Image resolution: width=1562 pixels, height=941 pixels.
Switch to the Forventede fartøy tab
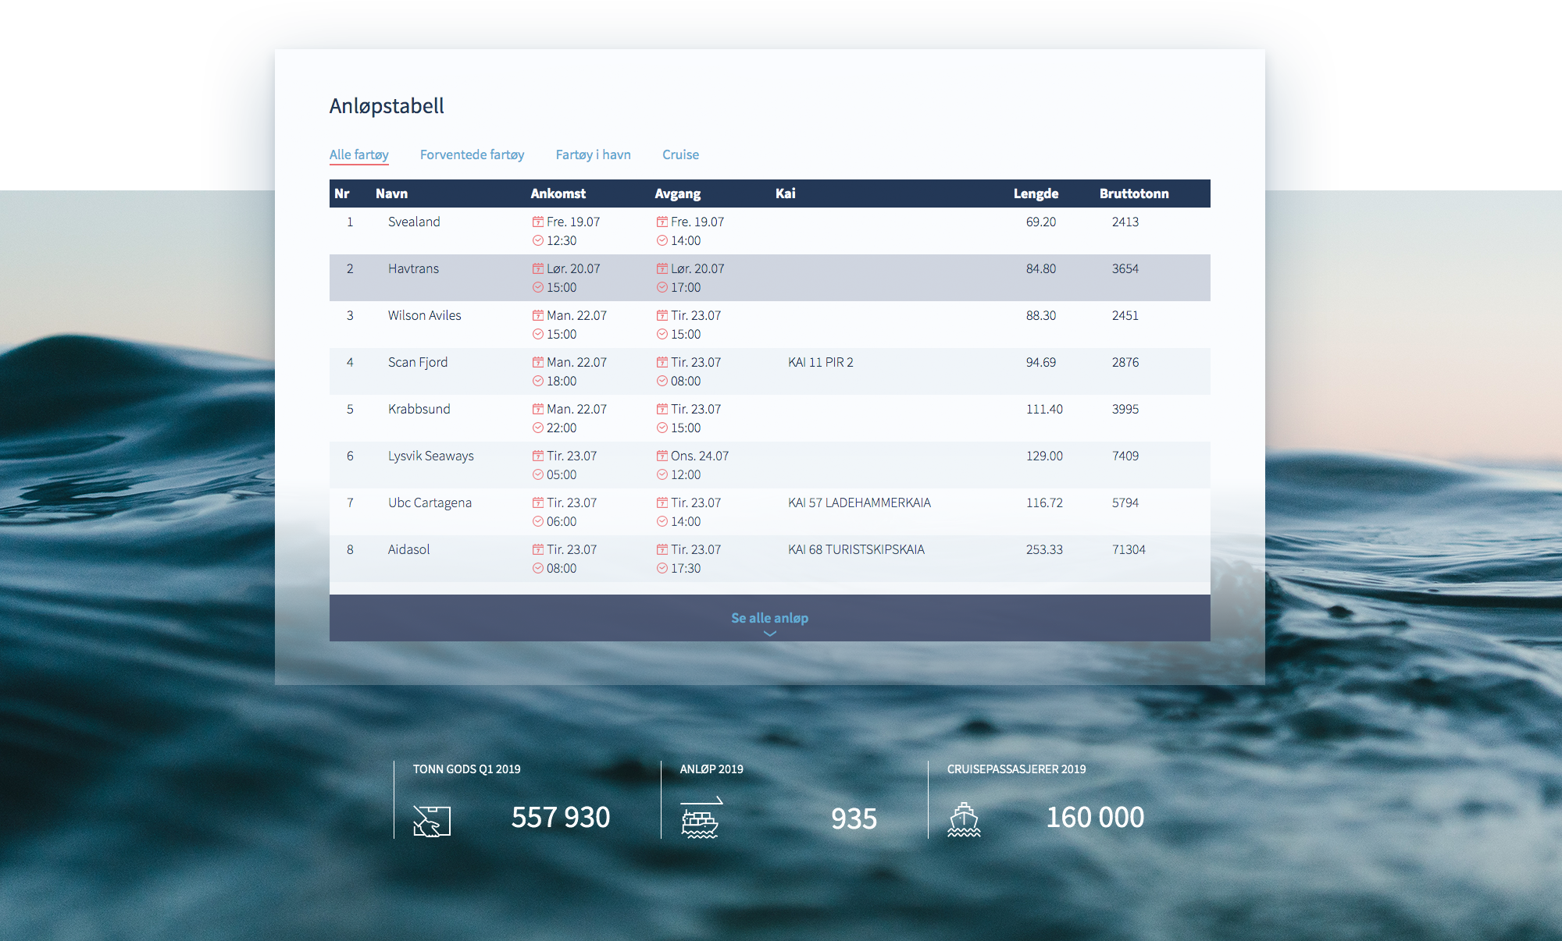472,154
